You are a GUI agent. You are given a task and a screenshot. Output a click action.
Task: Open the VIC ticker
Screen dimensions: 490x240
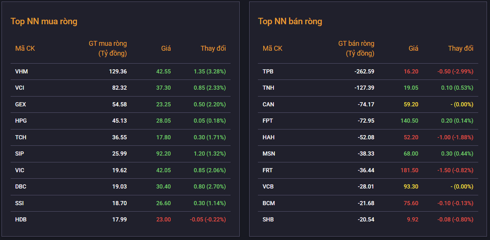coord(20,170)
